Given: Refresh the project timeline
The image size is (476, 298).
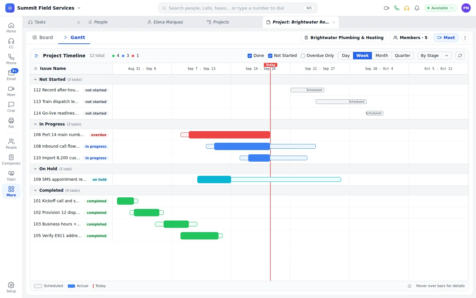Looking at the screenshot, I should 460,56.
